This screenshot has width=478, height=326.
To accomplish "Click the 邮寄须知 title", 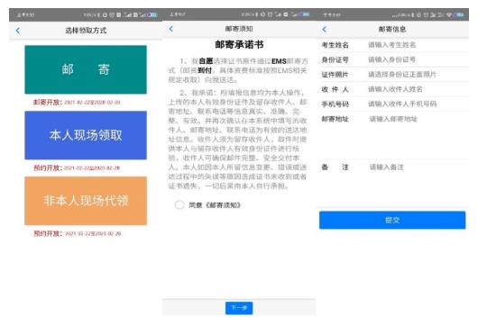I will pos(239,29).
